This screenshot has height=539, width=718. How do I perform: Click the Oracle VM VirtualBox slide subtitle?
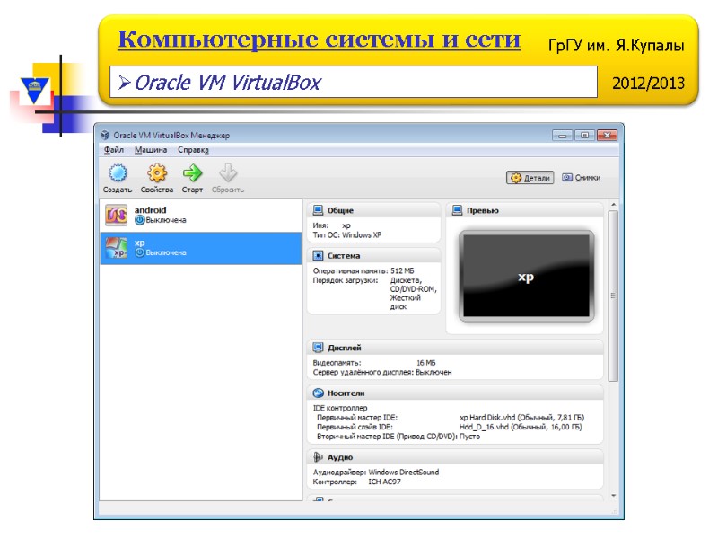point(228,83)
